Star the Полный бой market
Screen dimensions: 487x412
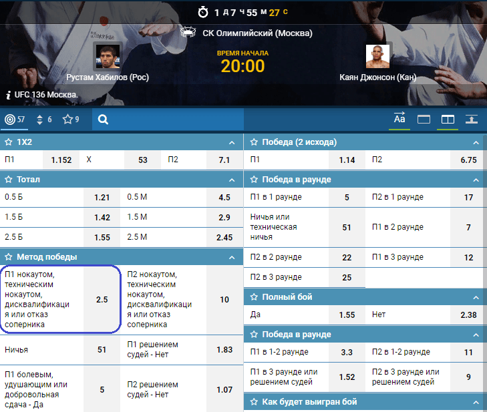click(x=254, y=297)
